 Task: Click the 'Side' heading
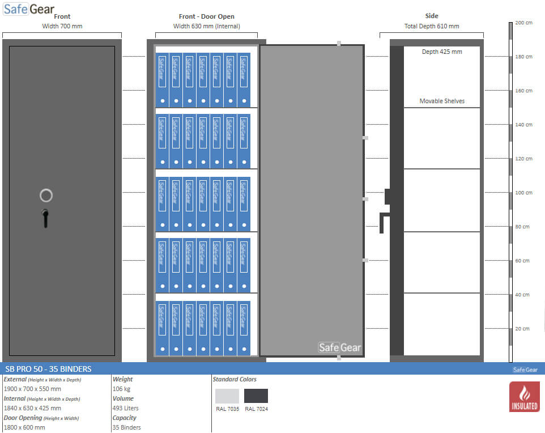[432, 16]
